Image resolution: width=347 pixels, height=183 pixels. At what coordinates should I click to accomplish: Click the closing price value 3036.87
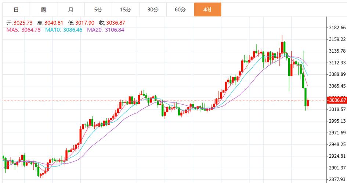[116, 23]
